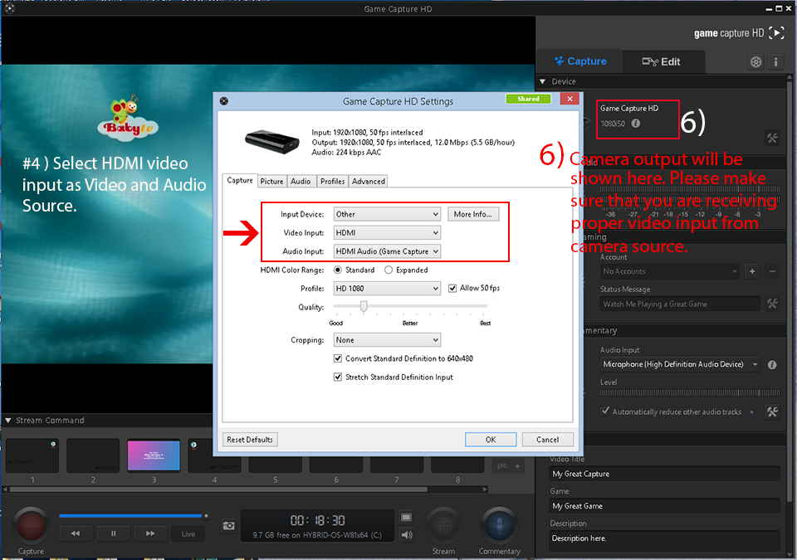The image size is (797, 560).
Task: Click the Game field showing My Great Game
Action: click(664, 506)
